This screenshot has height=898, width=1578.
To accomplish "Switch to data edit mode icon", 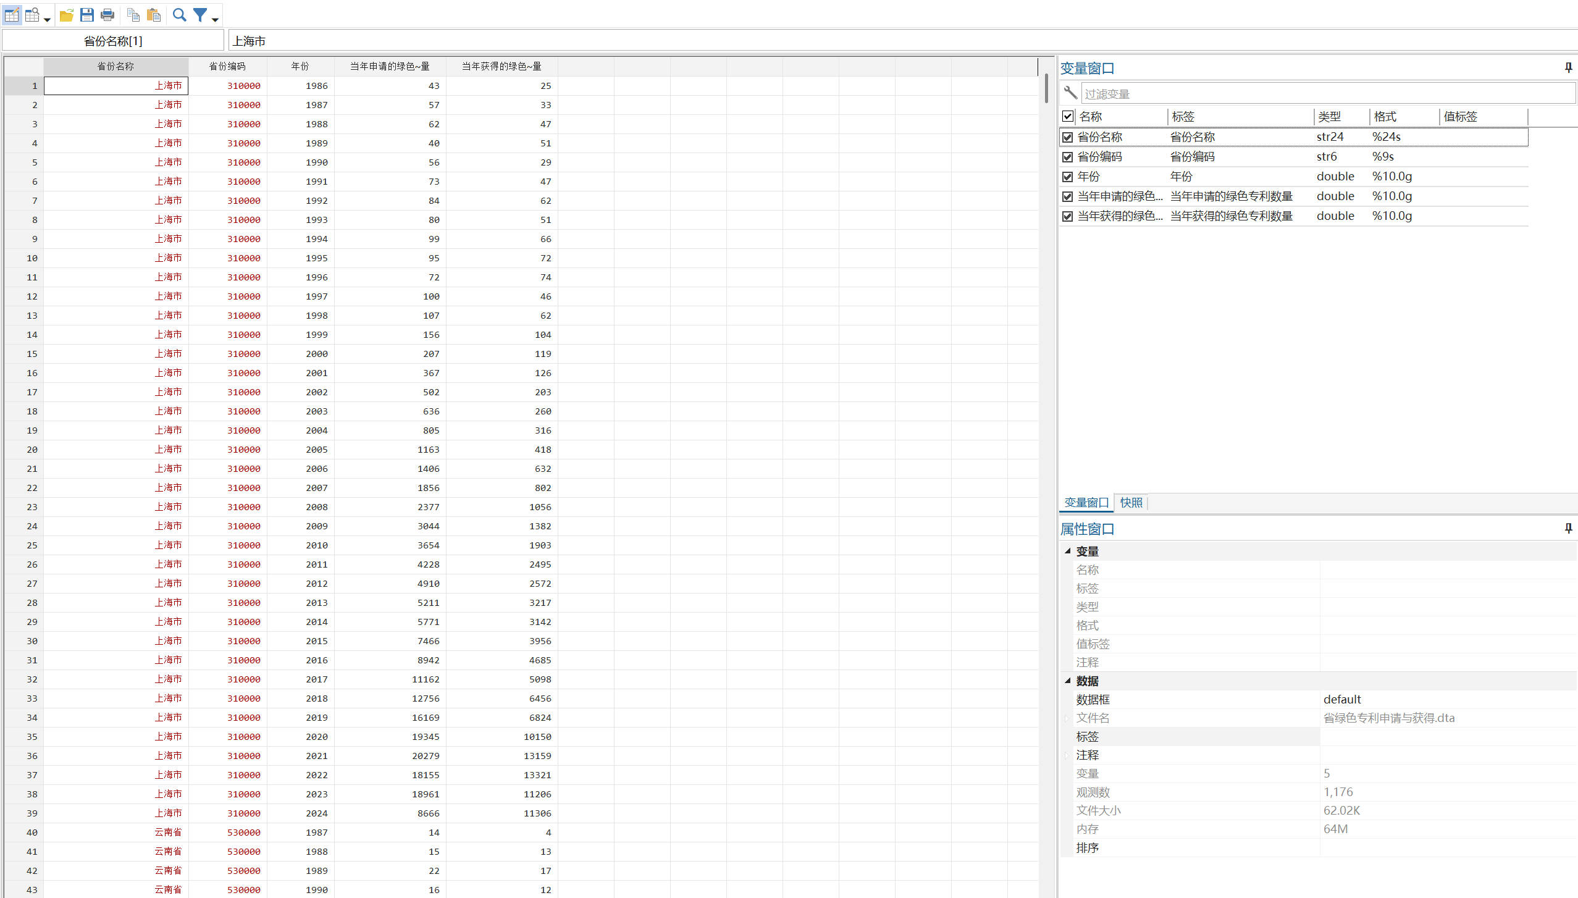I will [x=12, y=15].
